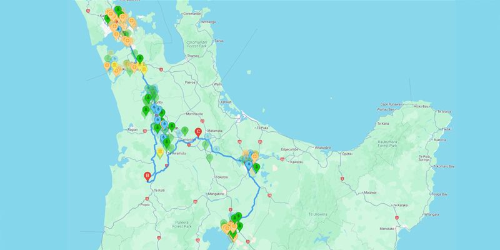The height and width of the screenshot is (250, 500).
Task: Select the bright orange pin at Rotorua
Action: (x=254, y=157)
